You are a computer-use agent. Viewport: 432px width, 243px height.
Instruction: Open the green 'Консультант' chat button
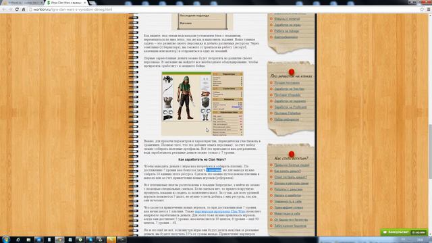(x=404, y=232)
